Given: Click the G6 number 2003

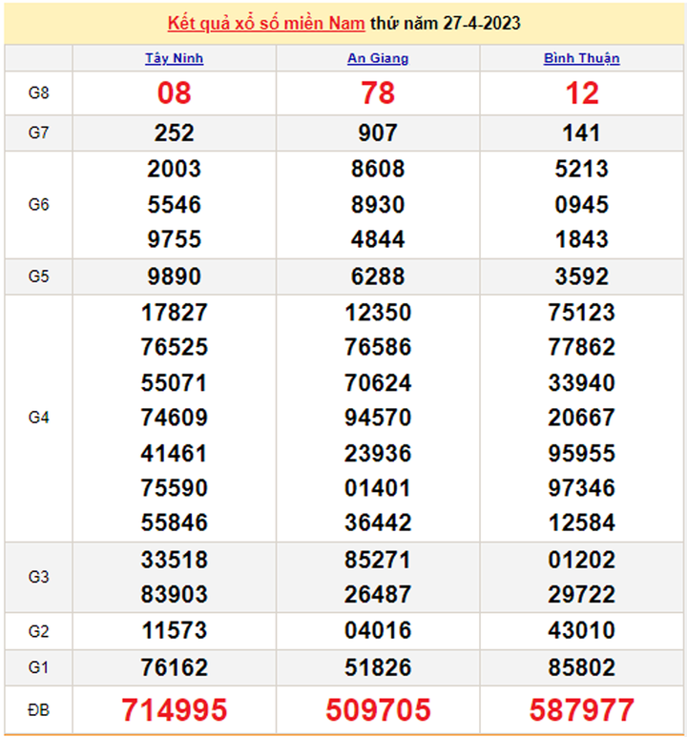Looking at the screenshot, I should tap(174, 169).
